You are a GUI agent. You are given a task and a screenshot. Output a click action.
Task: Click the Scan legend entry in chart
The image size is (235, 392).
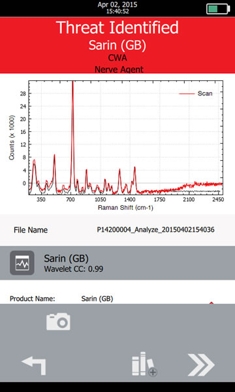(196, 93)
